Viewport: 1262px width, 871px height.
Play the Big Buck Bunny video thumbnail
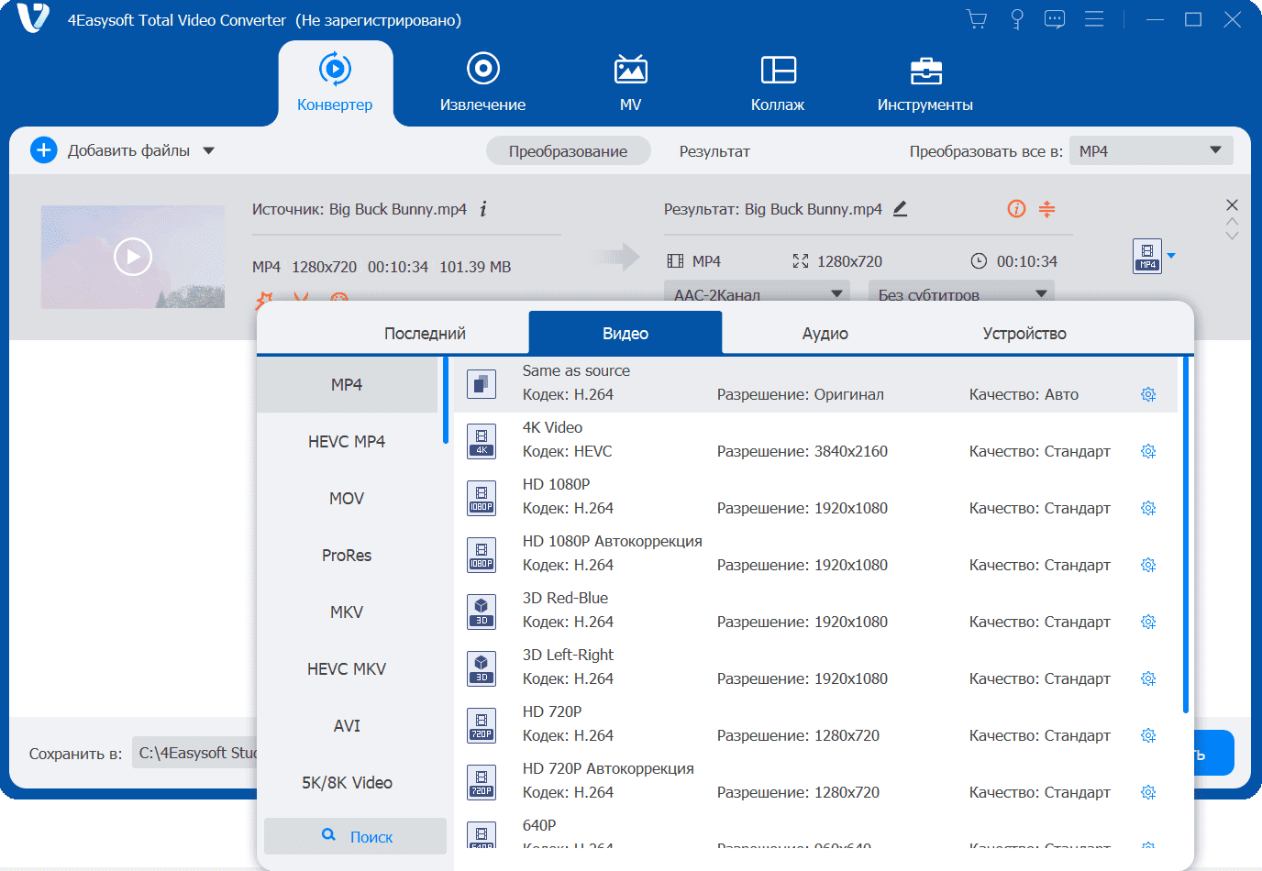click(133, 257)
